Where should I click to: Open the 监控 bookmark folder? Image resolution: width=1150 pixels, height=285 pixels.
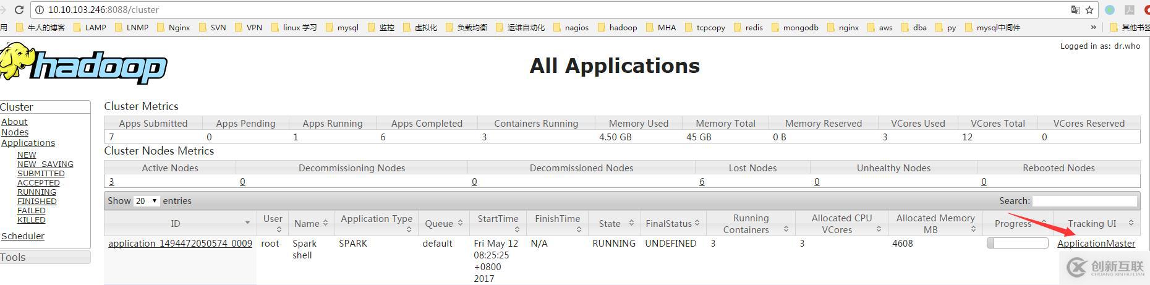pyautogui.click(x=381, y=27)
